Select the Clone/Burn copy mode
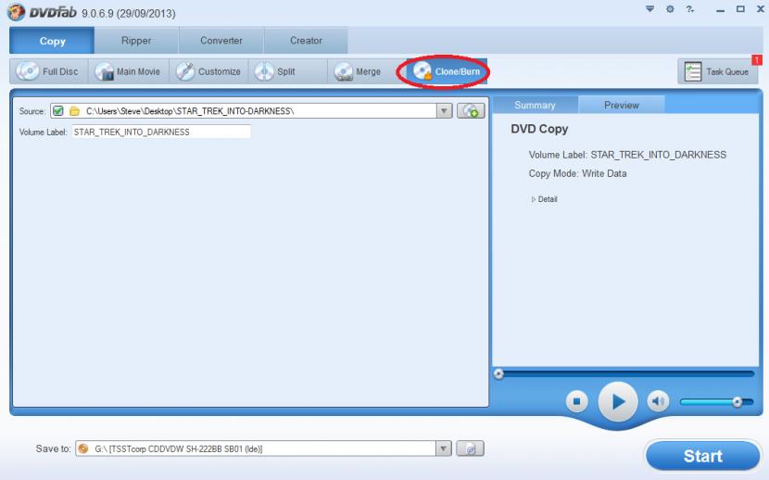The width and height of the screenshot is (769, 480). click(x=447, y=71)
